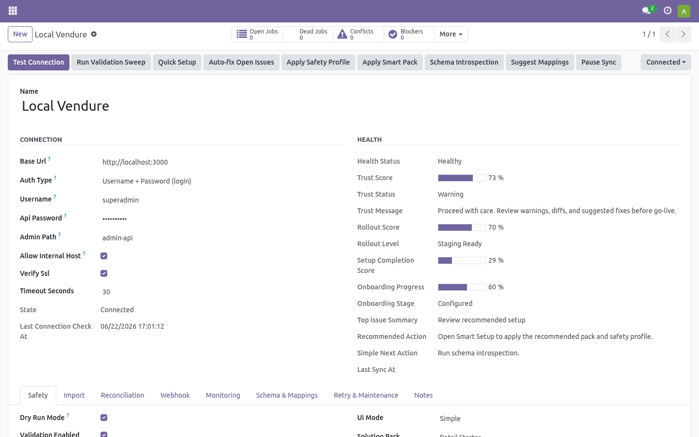
Task: Open the conversations chat icon
Action: point(646,11)
